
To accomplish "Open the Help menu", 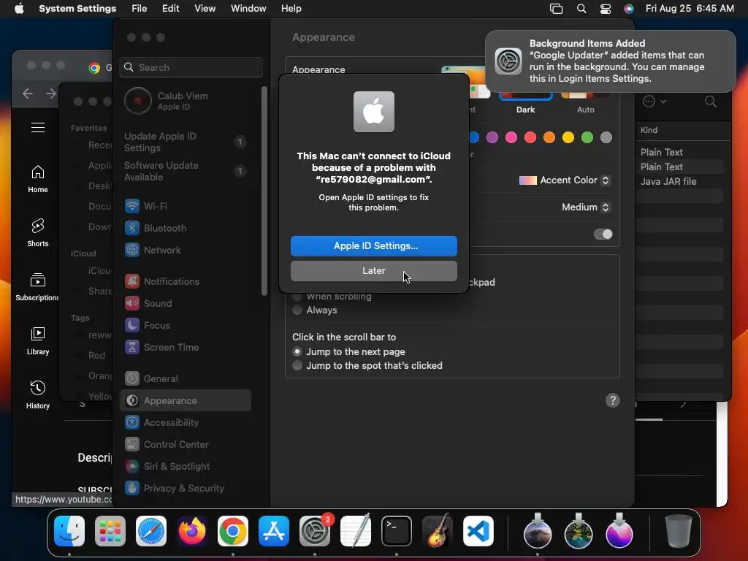I will [291, 9].
